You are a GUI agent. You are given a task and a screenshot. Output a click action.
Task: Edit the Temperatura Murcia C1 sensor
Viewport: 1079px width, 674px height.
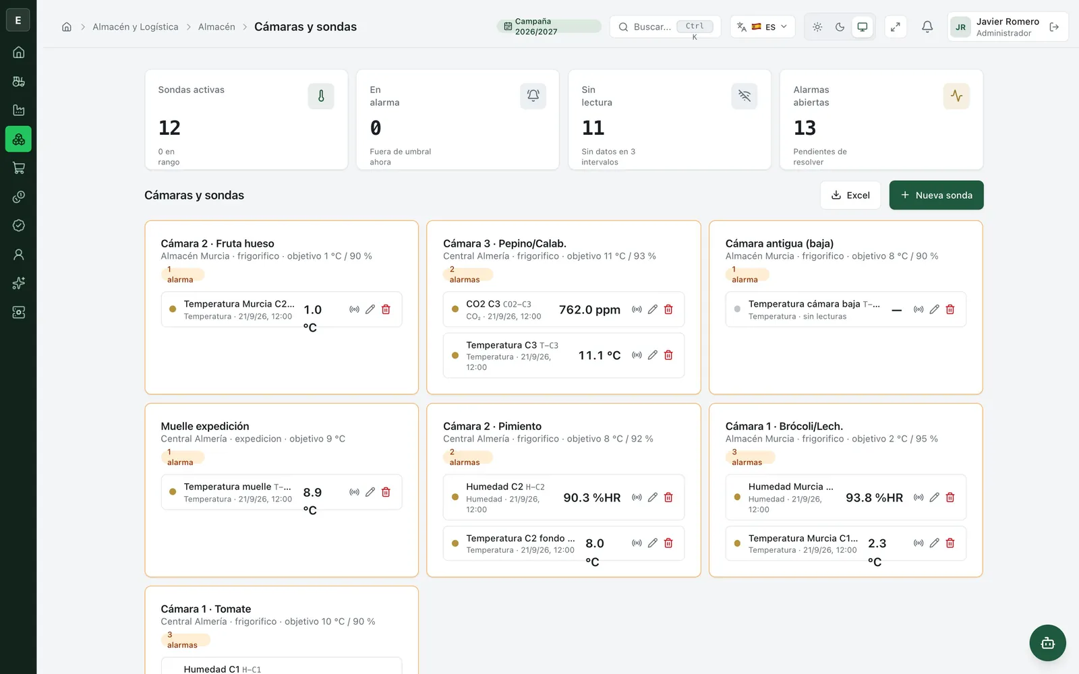point(935,543)
